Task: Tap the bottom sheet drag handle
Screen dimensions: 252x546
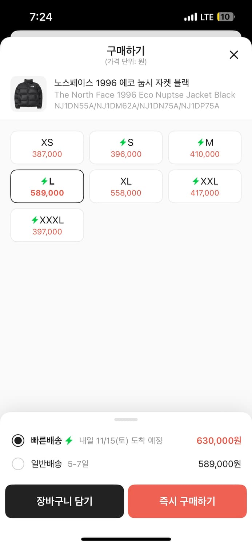Action: [126, 419]
